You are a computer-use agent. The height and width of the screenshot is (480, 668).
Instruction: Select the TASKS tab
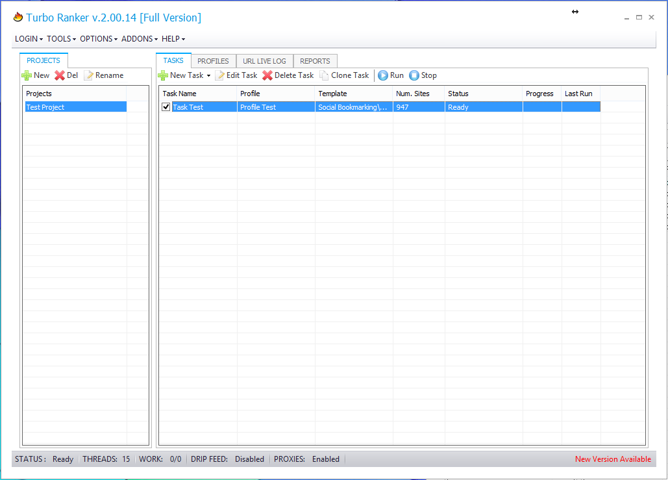click(x=173, y=60)
